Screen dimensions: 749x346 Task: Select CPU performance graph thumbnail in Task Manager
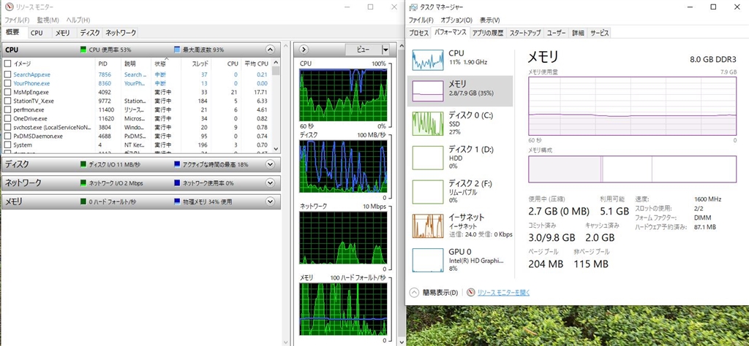(x=428, y=59)
